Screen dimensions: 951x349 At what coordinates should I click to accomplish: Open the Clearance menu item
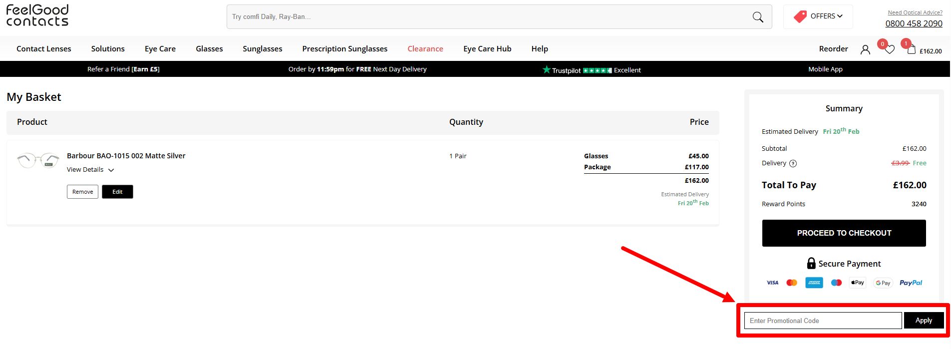pos(425,49)
